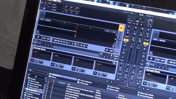This screenshot has width=176, height=99.
Task: Click the loop recorder play button
Action: click(x=142, y=25)
